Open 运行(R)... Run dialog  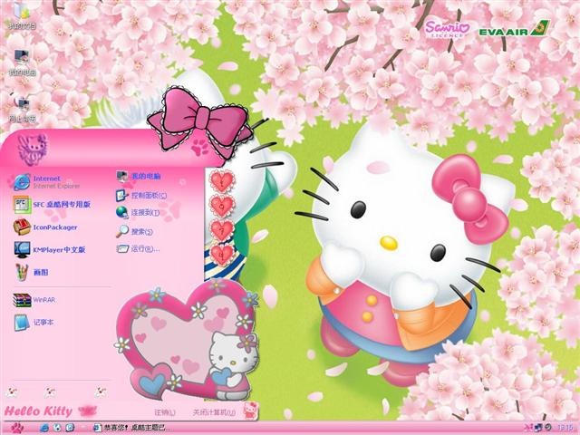[138, 249]
